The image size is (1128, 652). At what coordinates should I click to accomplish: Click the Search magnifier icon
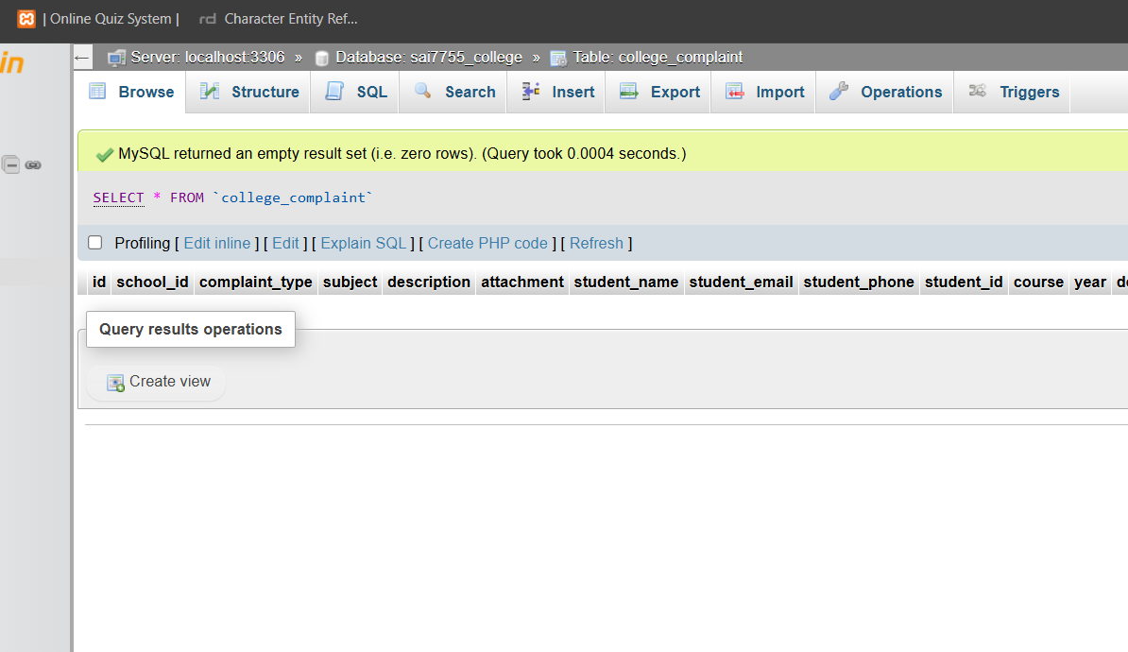tap(423, 92)
